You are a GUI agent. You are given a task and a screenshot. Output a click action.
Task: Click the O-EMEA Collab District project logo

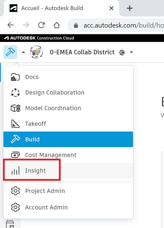[36, 52]
